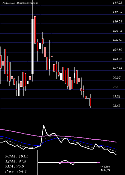Click the 5MA : 95.8 readout
Image resolution: width=125 pixels, height=175 pixels.
coord(14,166)
